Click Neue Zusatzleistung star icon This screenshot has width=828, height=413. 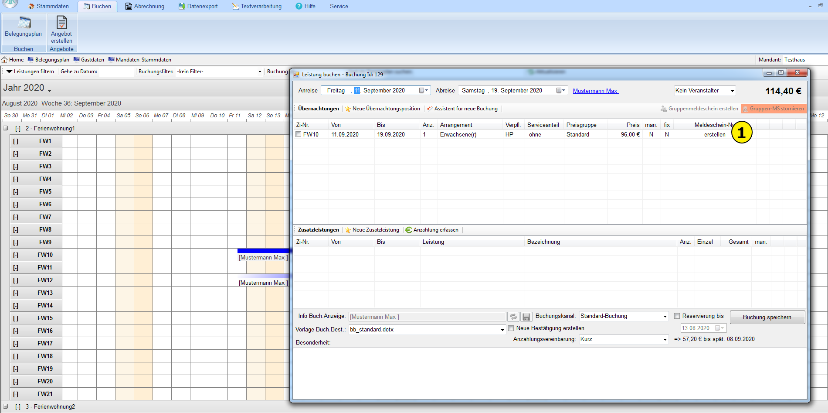(x=348, y=230)
